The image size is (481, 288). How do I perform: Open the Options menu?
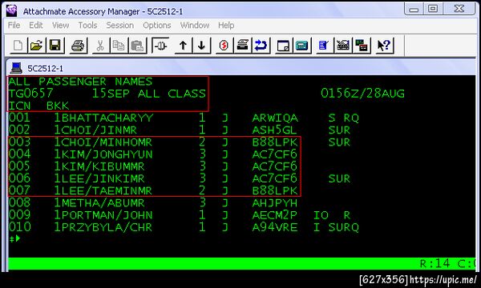[157, 25]
